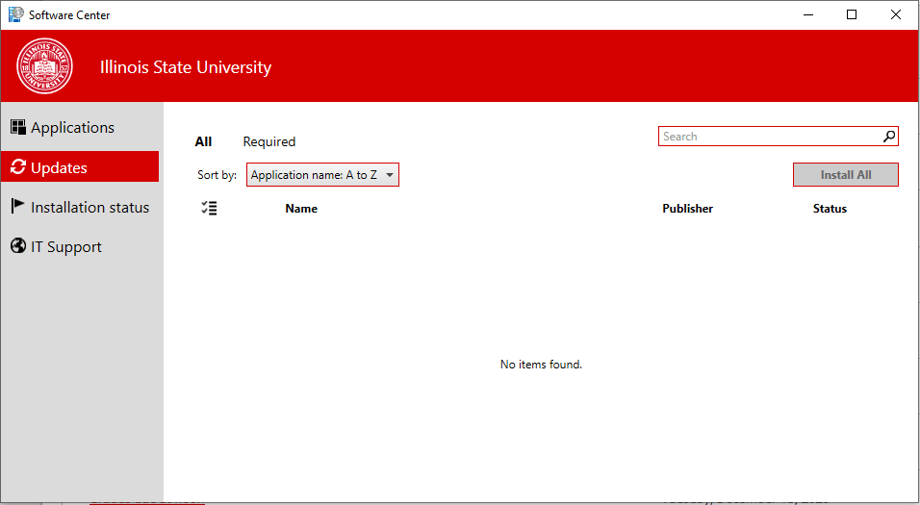Switch to the All filter tab
Viewport: 920px width, 505px height.
204,141
